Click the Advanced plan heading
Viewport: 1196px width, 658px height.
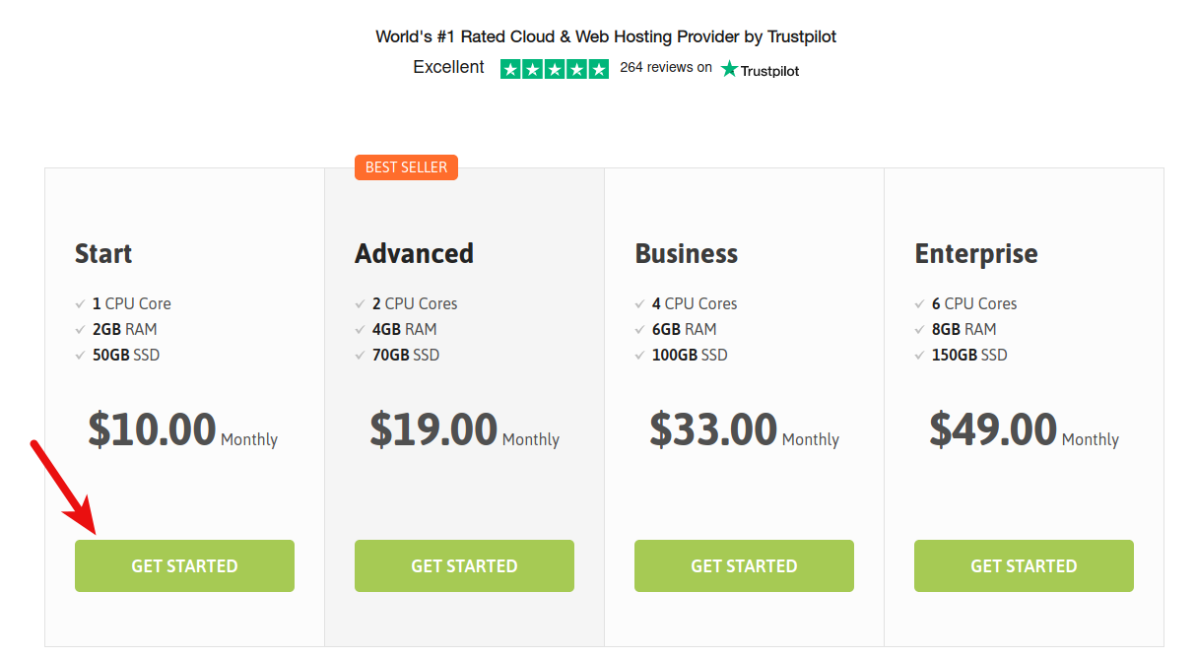click(414, 253)
